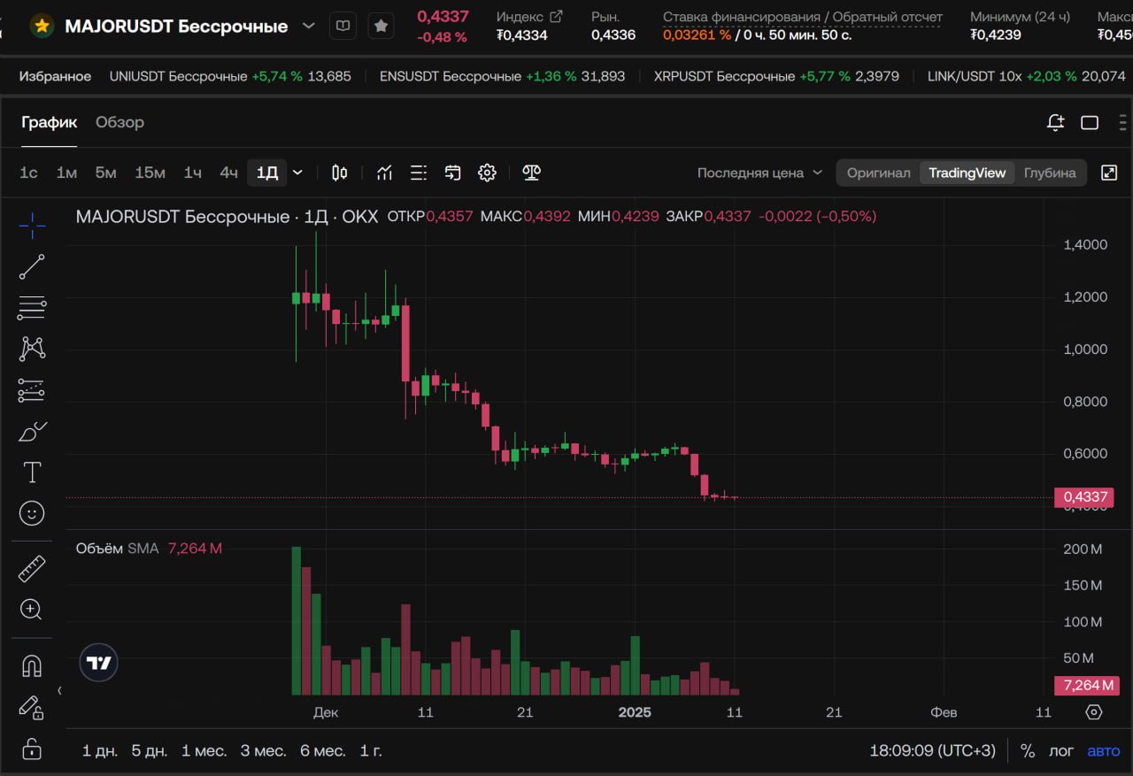This screenshot has height=776, width=1133.
Task: Open the indicators menu icon
Action: [384, 173]
